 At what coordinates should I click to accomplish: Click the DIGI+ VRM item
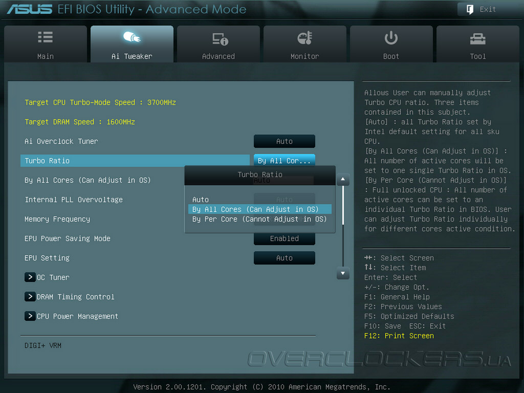tap(43, 345)
